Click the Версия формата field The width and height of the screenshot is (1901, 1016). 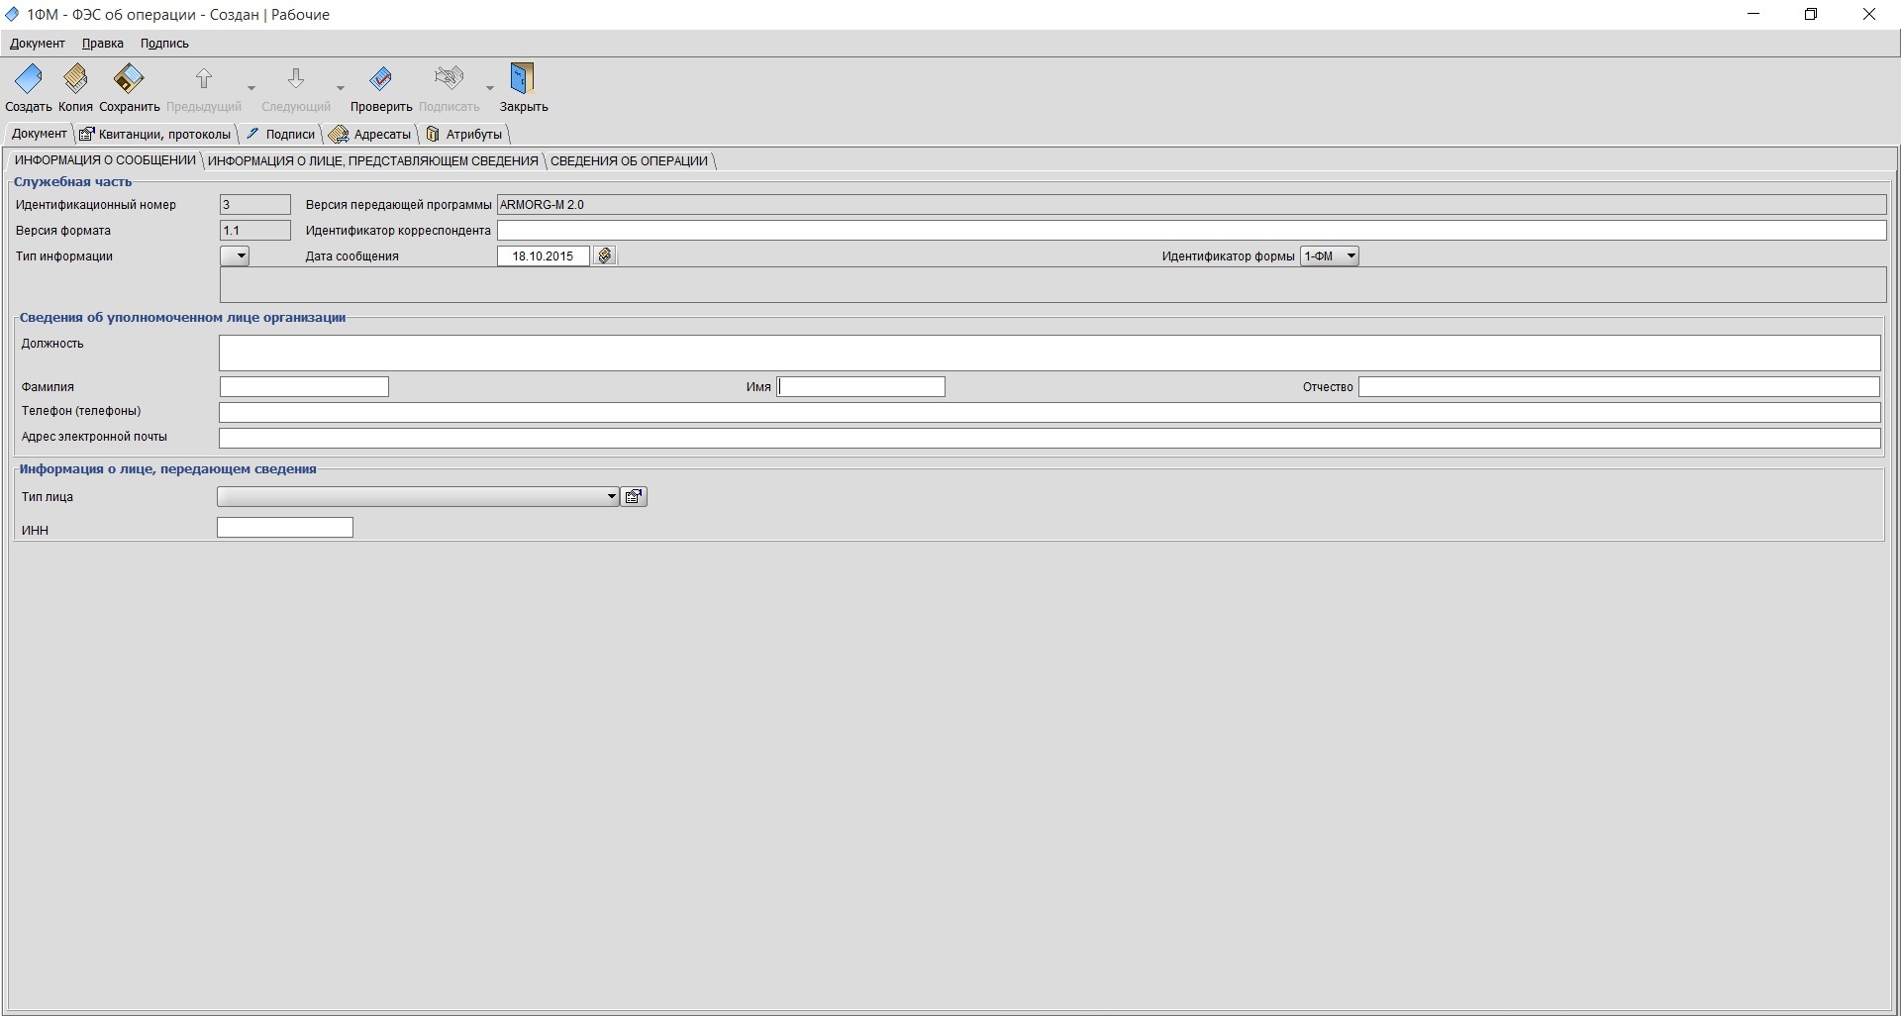click(x=255, y=231)
